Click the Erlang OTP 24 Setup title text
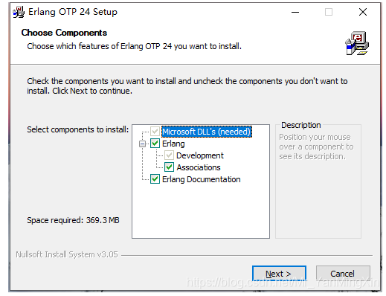 point(73,12)
